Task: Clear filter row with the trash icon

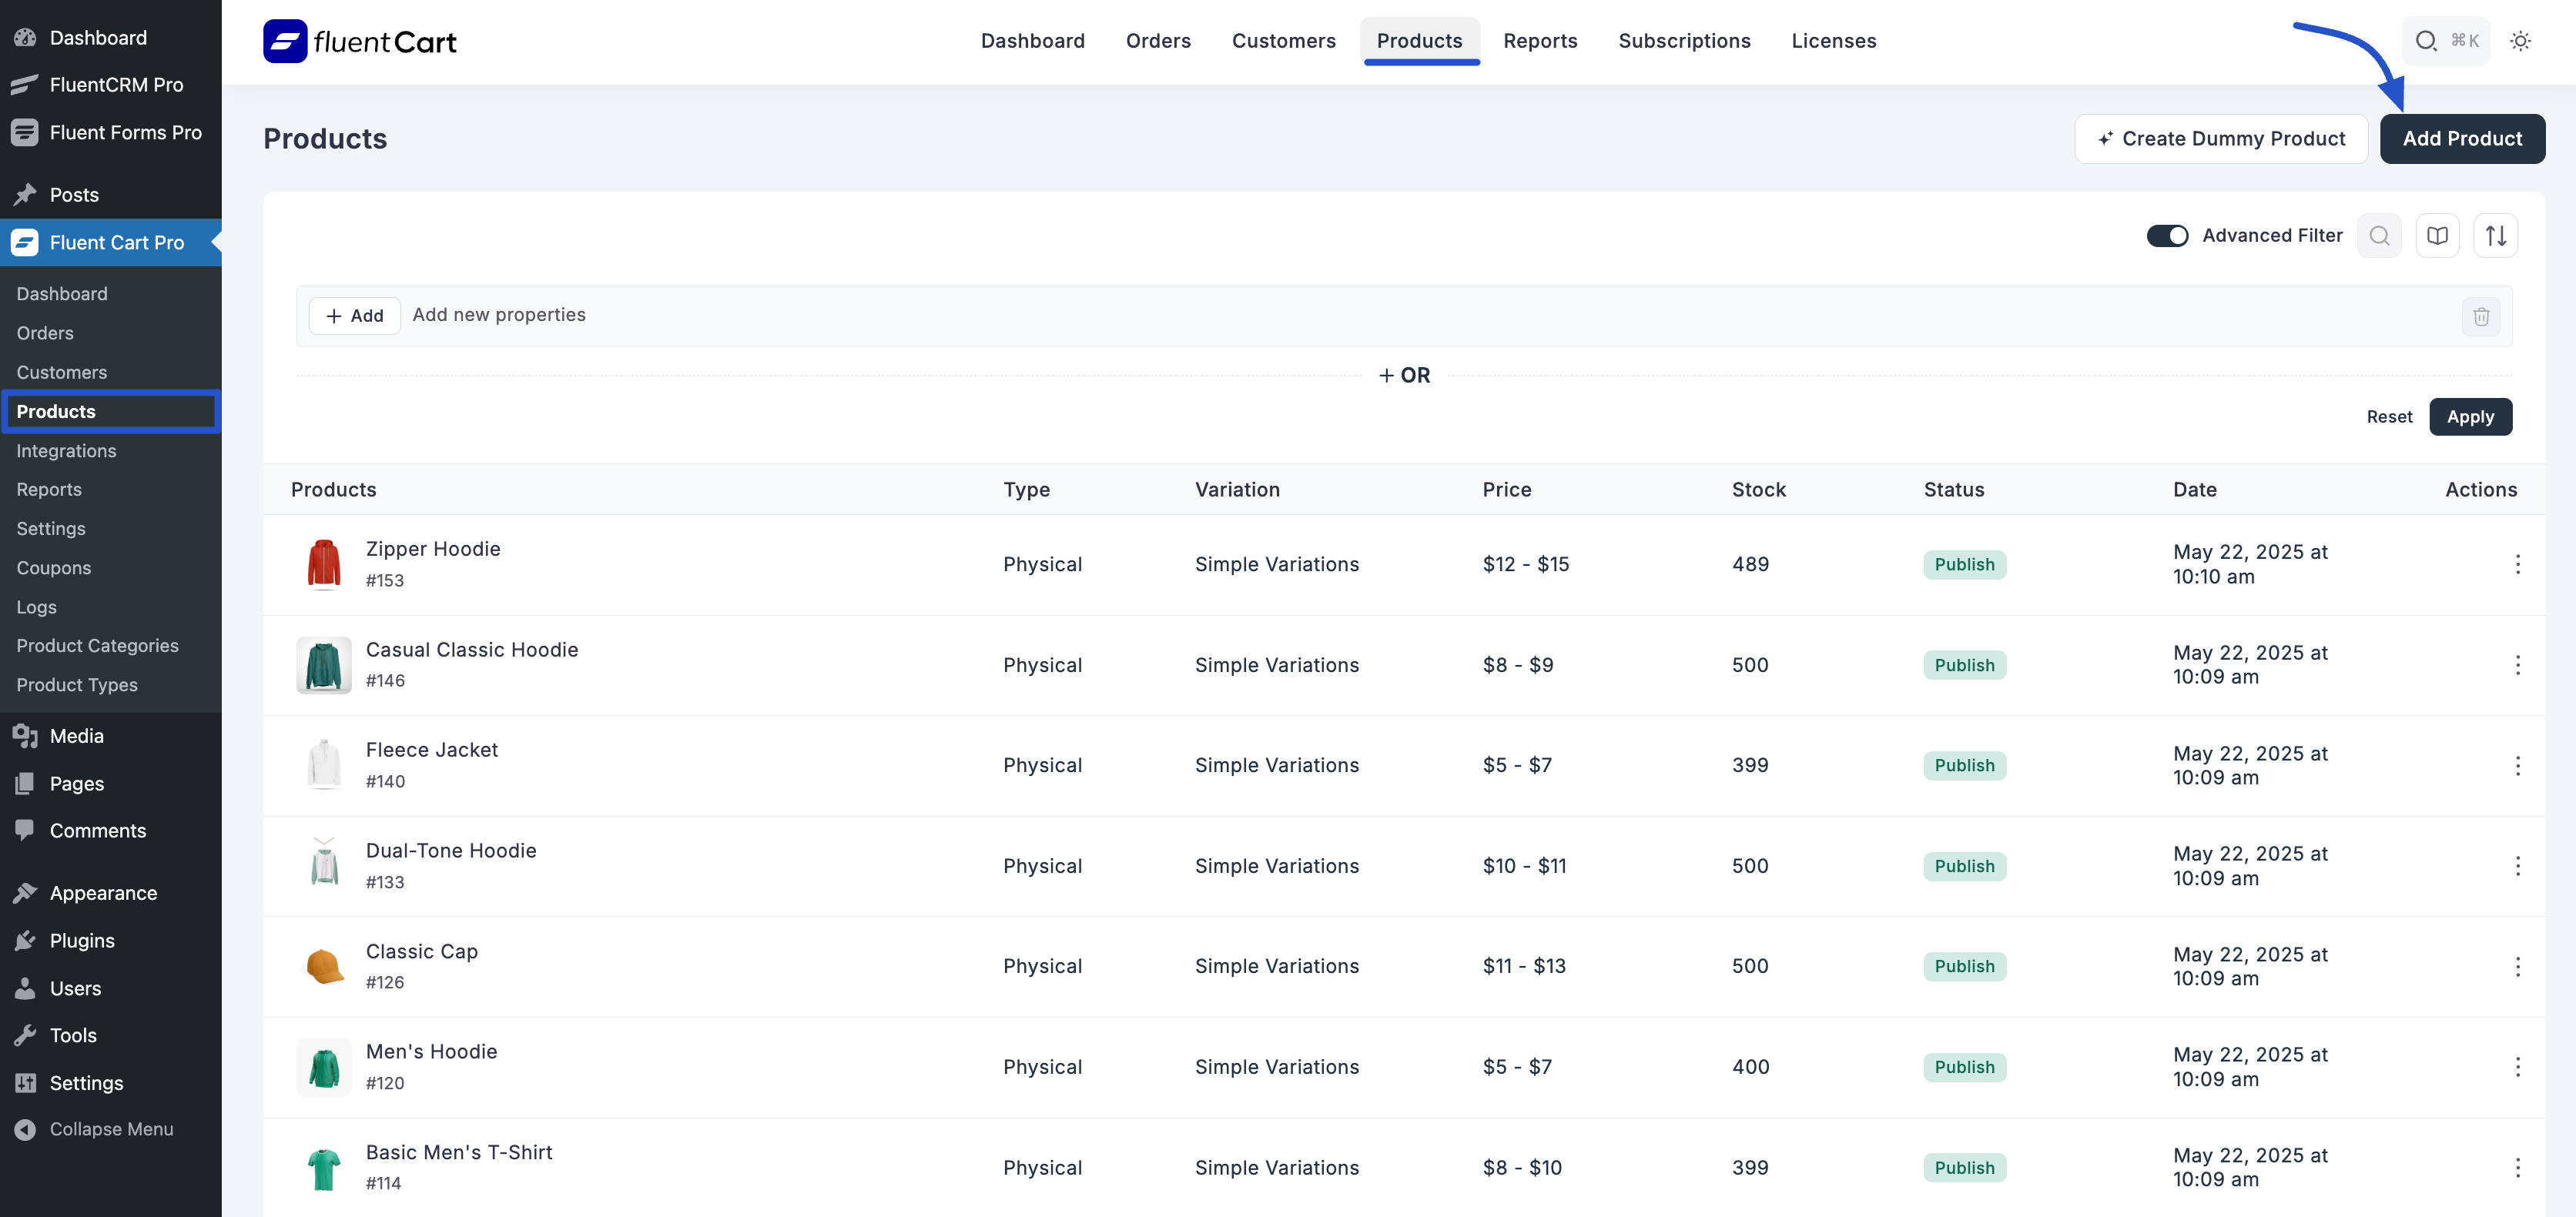Action: 2481,316
